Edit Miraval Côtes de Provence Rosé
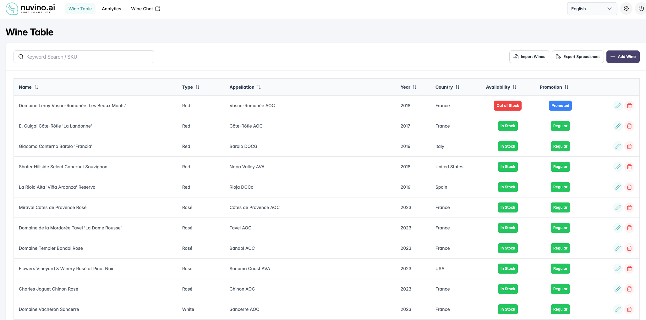 click(618, 207)
